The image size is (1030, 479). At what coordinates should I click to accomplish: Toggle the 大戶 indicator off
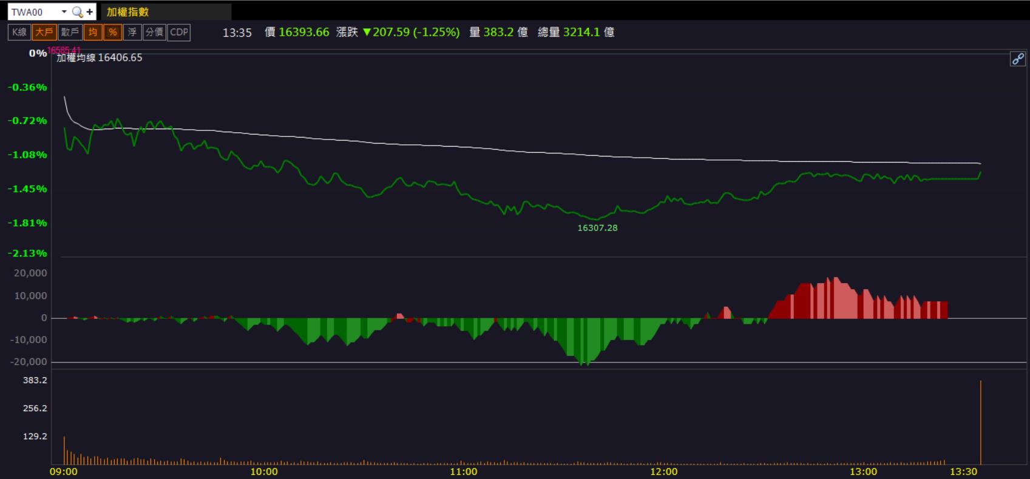[x=44, y=32]
